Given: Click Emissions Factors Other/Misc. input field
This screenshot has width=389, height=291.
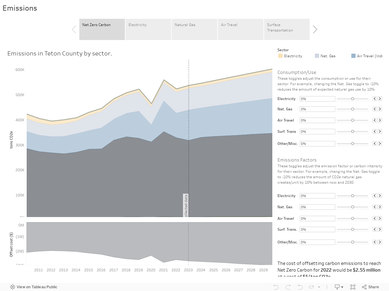Looking at the screenshot, I should pyautogui.click(x=317, y=242).
